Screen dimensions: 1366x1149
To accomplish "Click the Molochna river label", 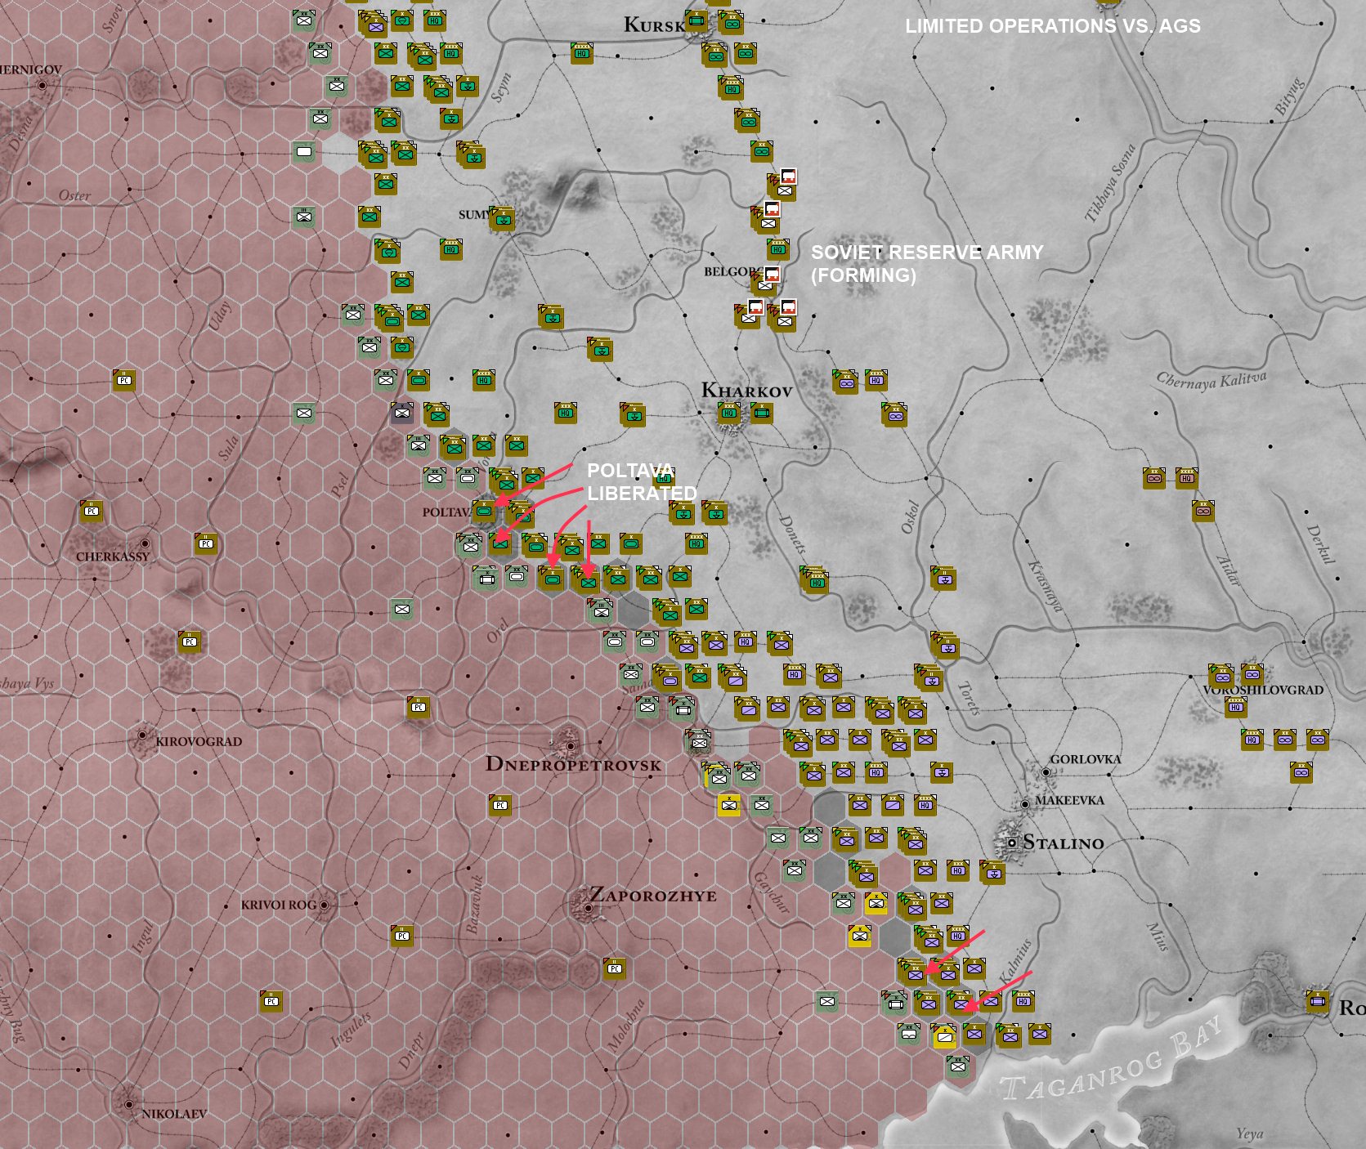I will pyautogui.click(x=626, y=1024).
